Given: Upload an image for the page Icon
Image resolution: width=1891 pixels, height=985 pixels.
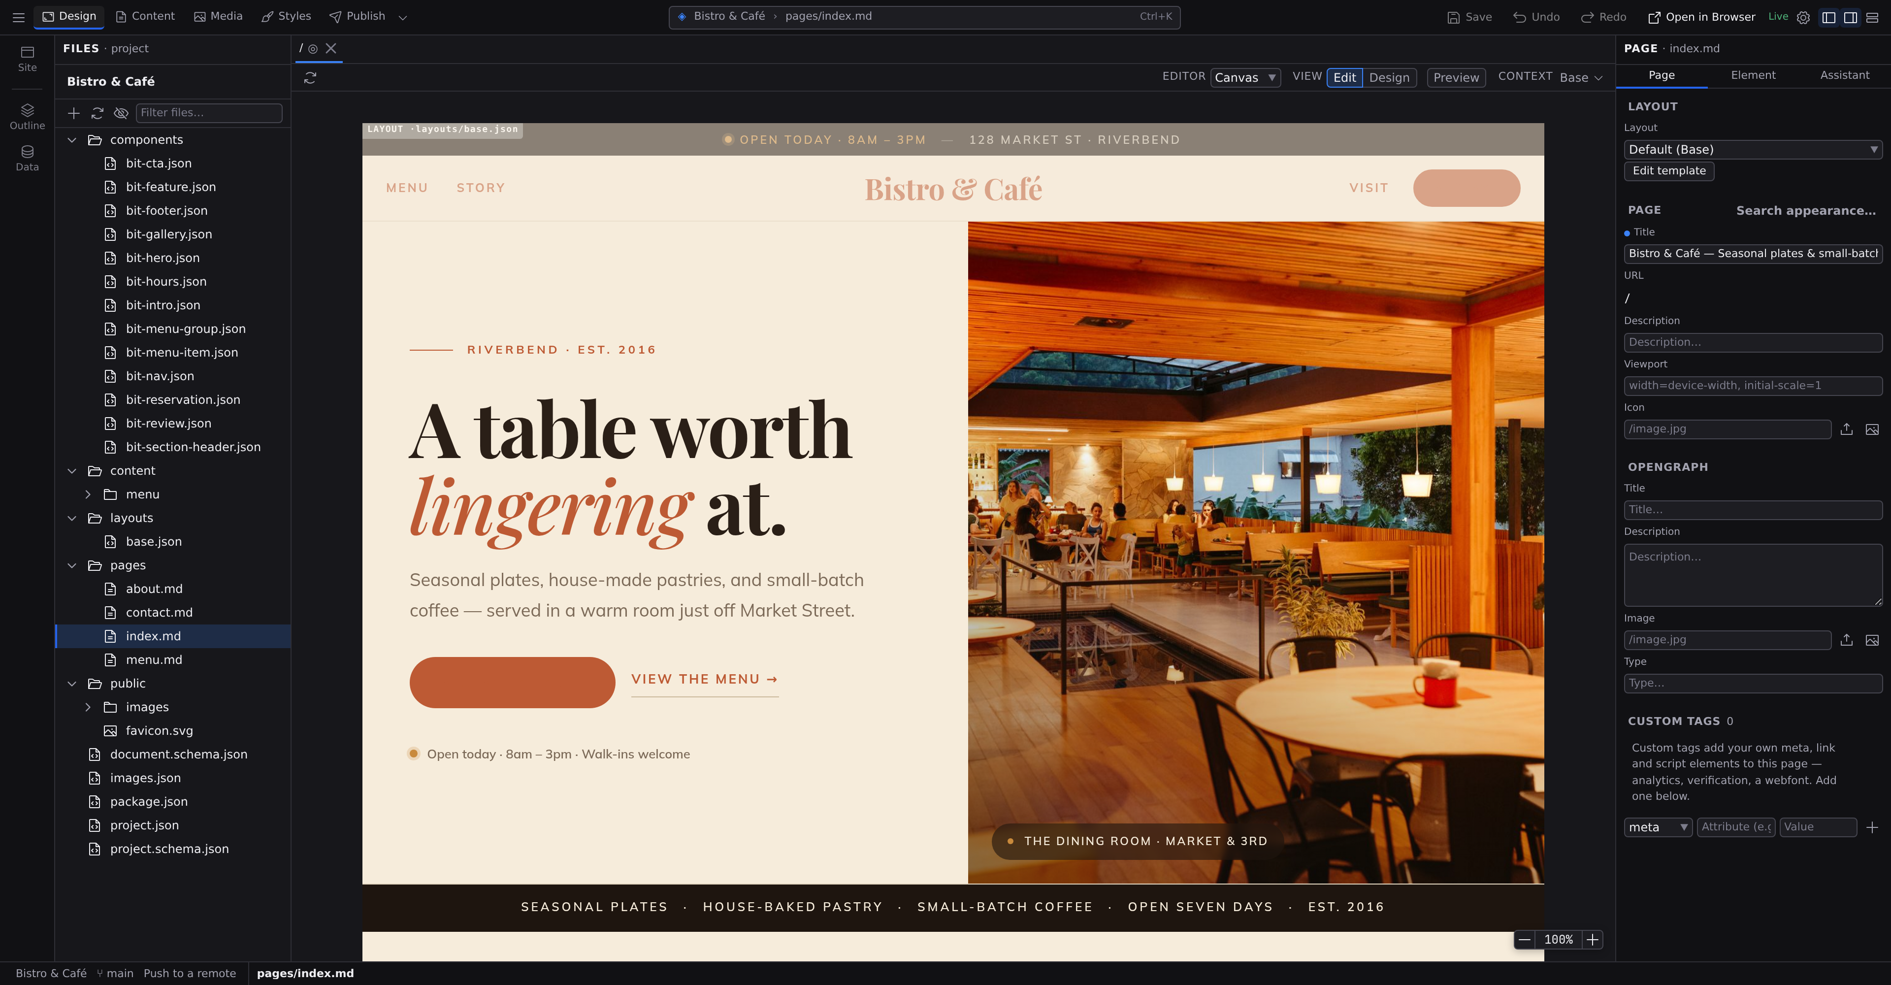Looking at the screenshot, I should coord(1846,429).
